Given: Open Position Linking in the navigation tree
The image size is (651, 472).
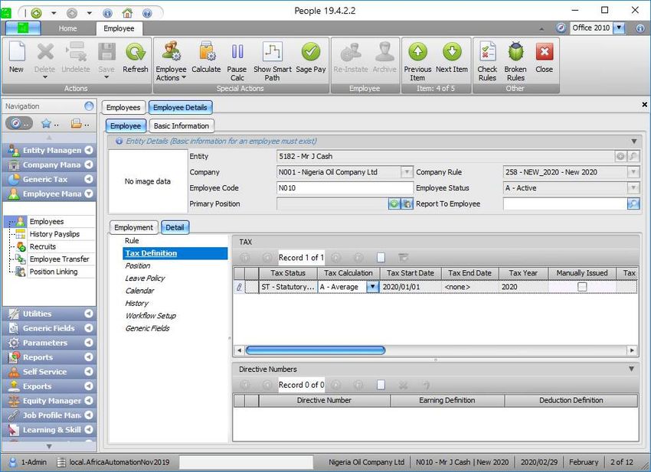Looking at the screenshot, I should point(54,272).
